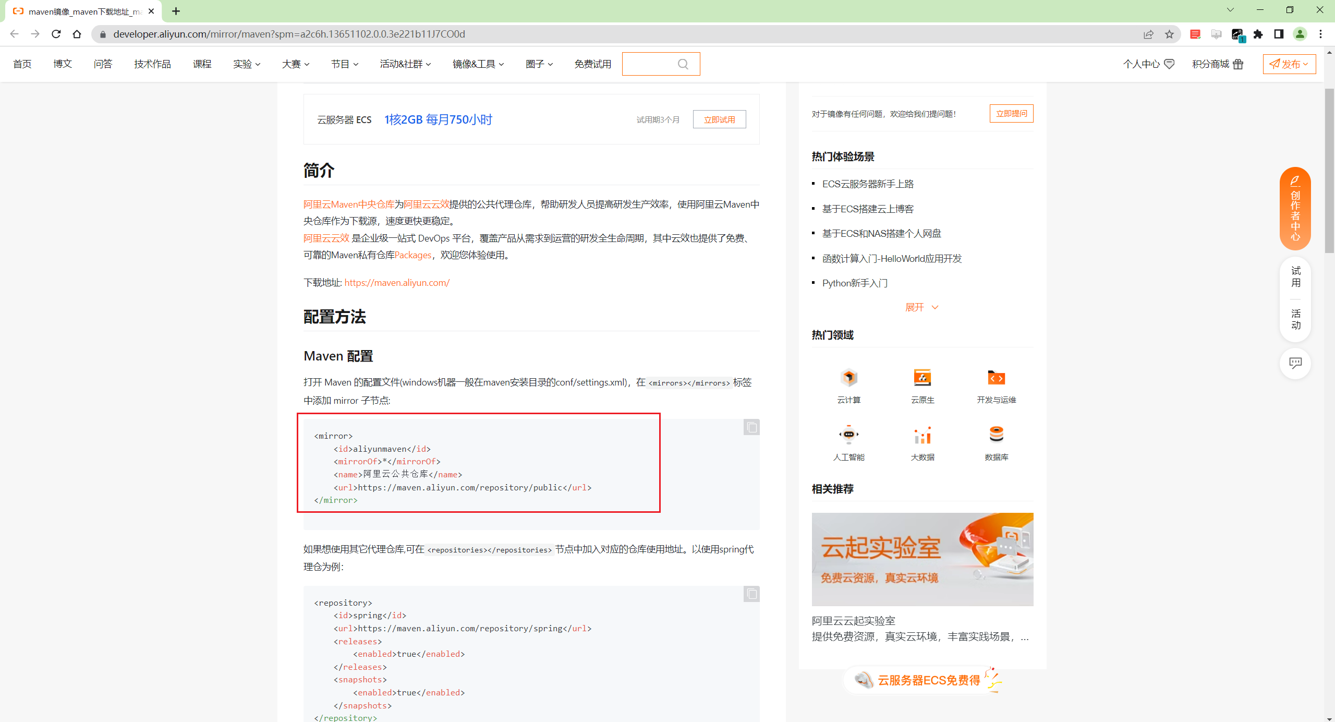Viewport: 1335px width, 722px height.
Task: Open the Chrome profile avatar
Action: 1300,34
